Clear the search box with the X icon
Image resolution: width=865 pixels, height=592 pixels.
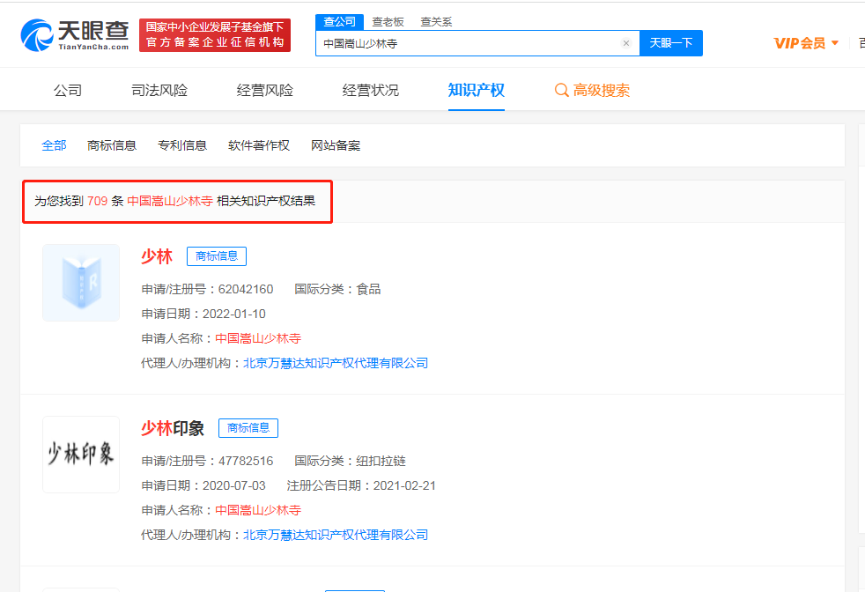pos(626,43)
